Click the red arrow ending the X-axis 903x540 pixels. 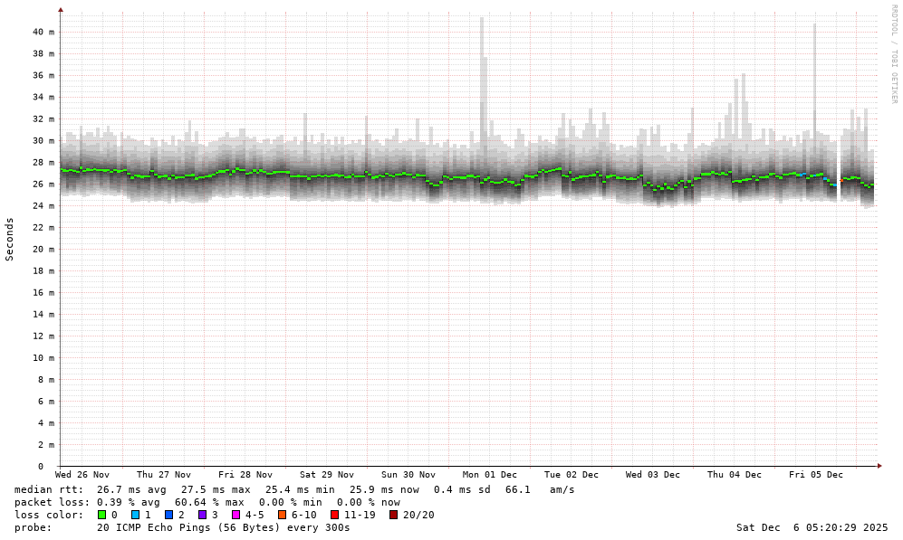pos(879,465)
